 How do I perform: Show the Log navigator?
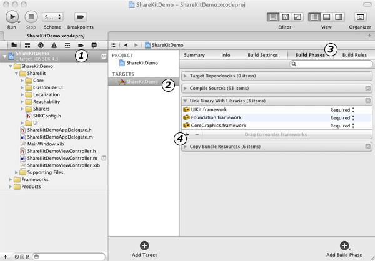pyautogui.click(x=94, y=45)
